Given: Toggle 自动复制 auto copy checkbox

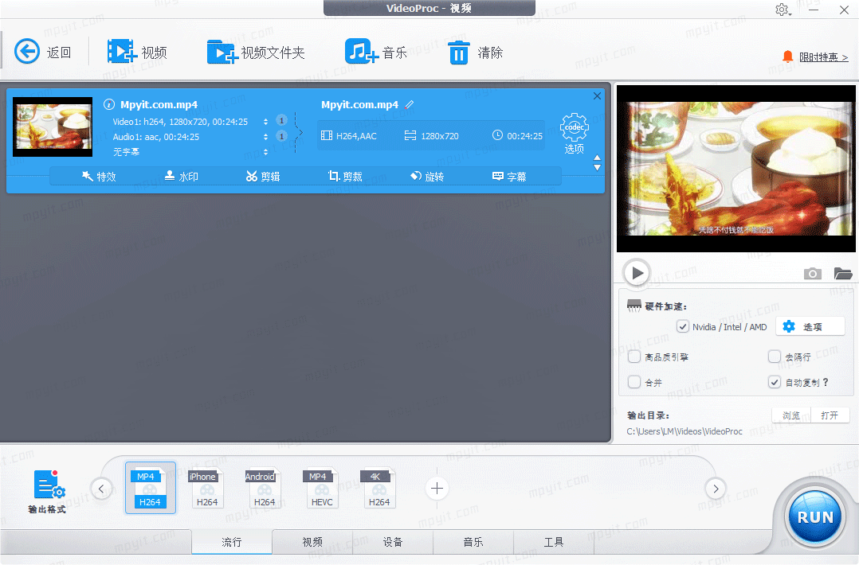Looking at the screenshot, I should pos(774,382).
